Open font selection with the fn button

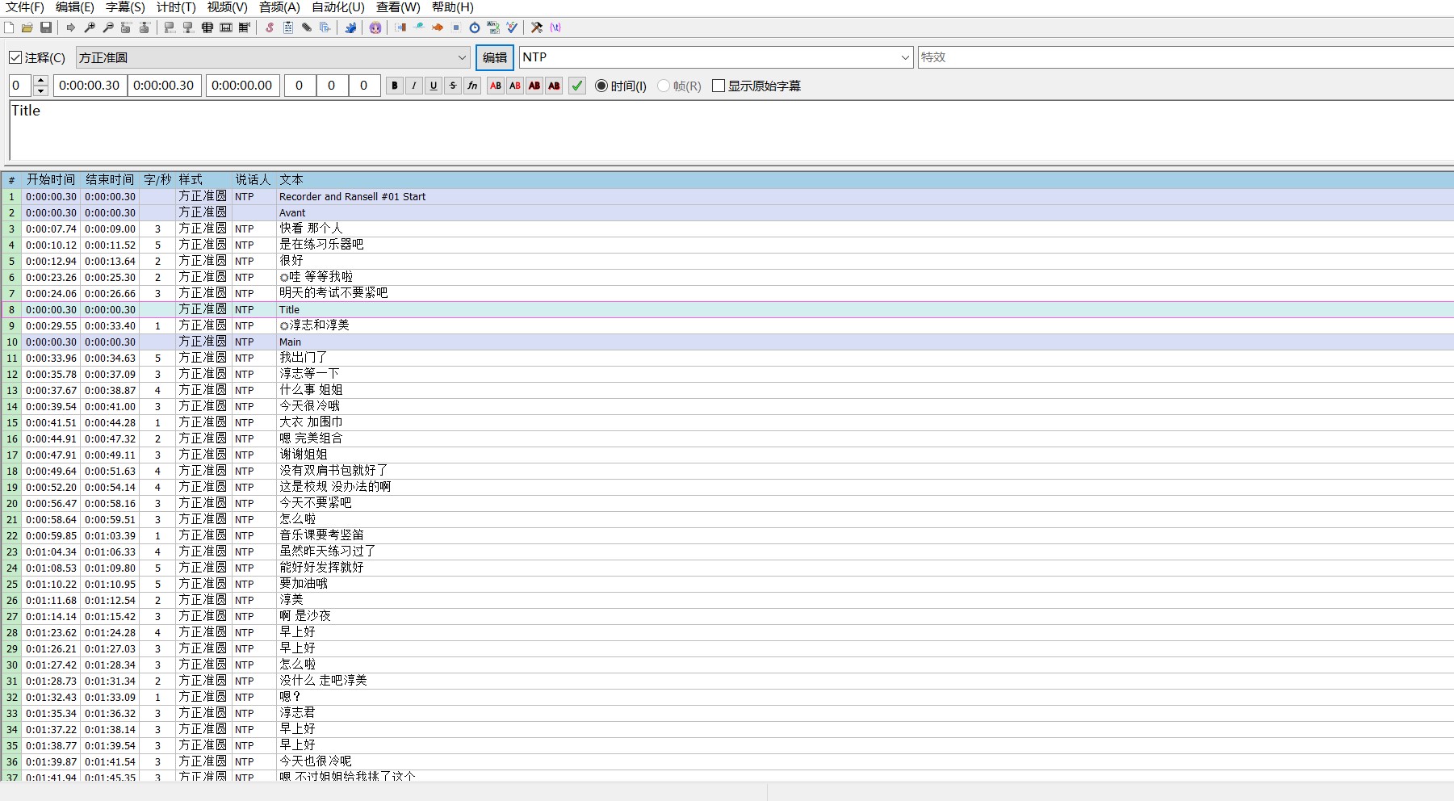(x=472, y=86)
